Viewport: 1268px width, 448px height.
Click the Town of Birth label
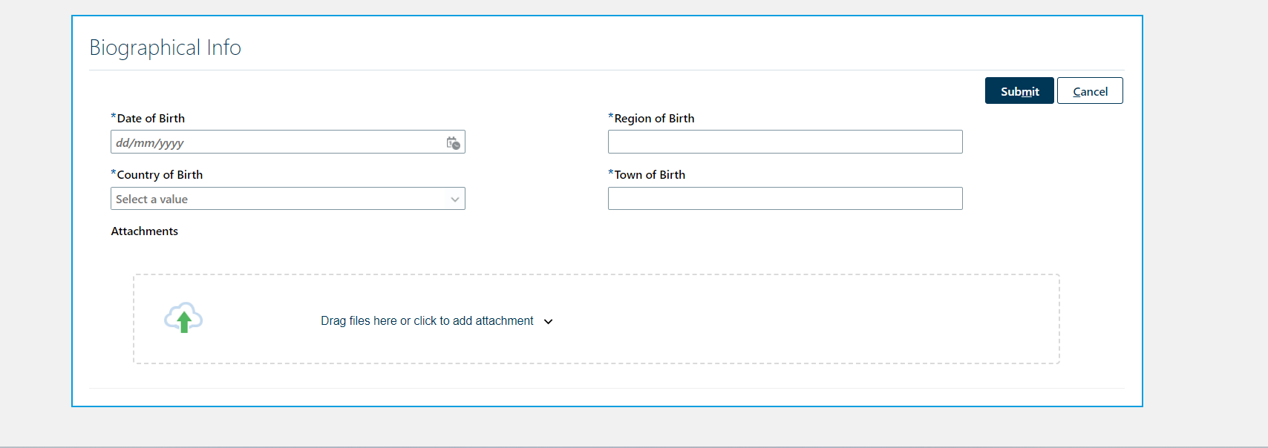650,174
